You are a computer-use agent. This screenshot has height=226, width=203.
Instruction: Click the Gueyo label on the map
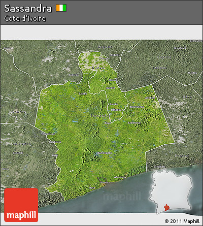pyautogui.click(x=98, y=68)
